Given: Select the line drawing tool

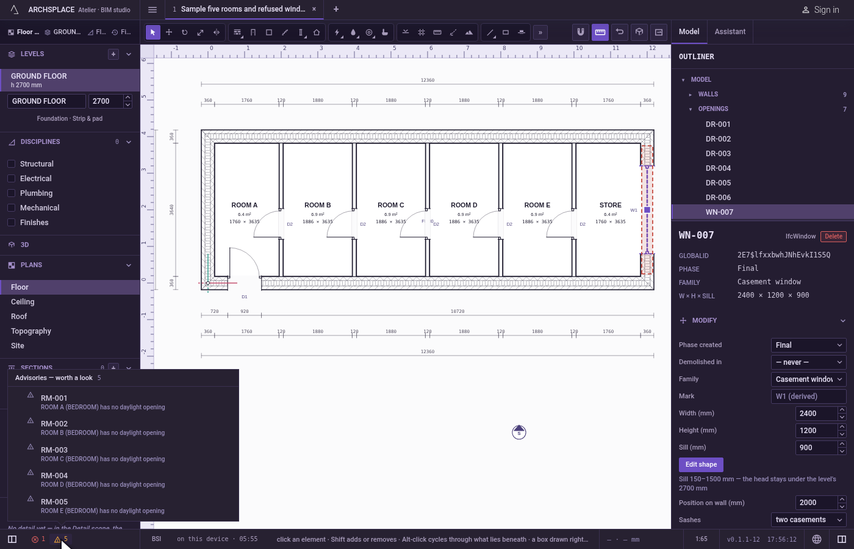Looking at the screenshot, I should (490, 32).
